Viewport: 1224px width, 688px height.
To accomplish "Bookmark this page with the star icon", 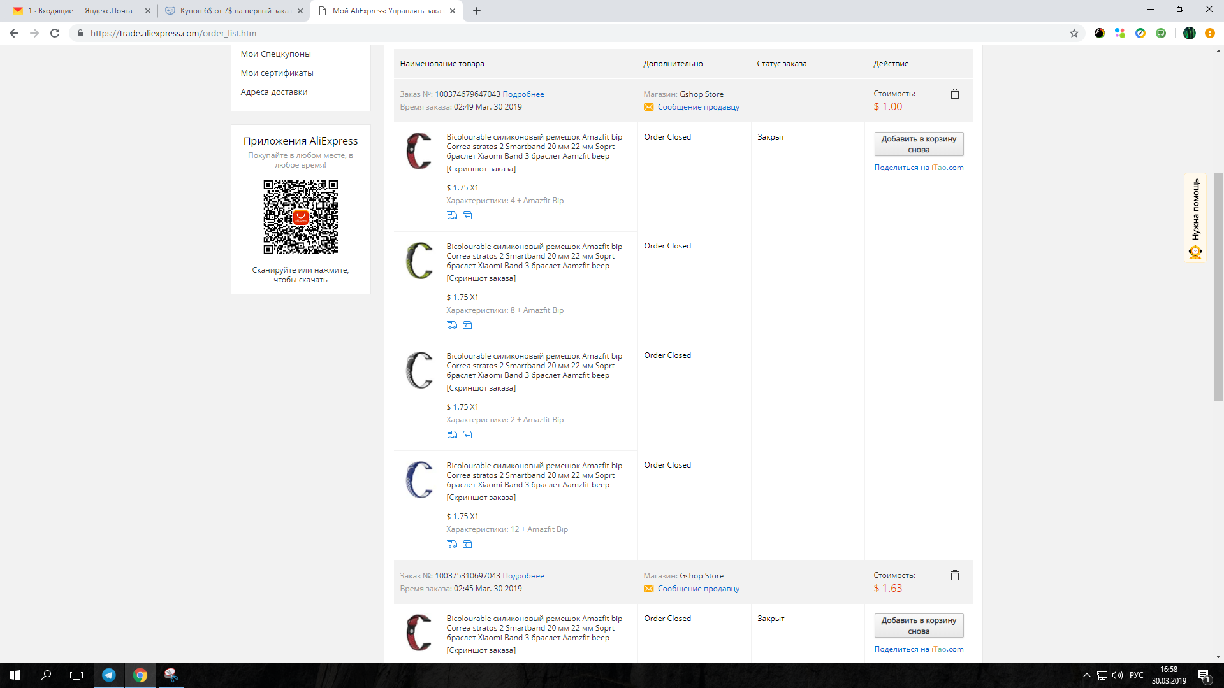I will [1074, 33].
